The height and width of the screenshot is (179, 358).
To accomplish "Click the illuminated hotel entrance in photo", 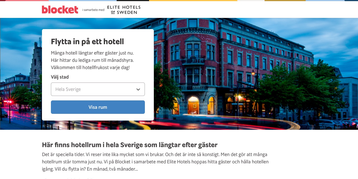I will pos(193,106).
